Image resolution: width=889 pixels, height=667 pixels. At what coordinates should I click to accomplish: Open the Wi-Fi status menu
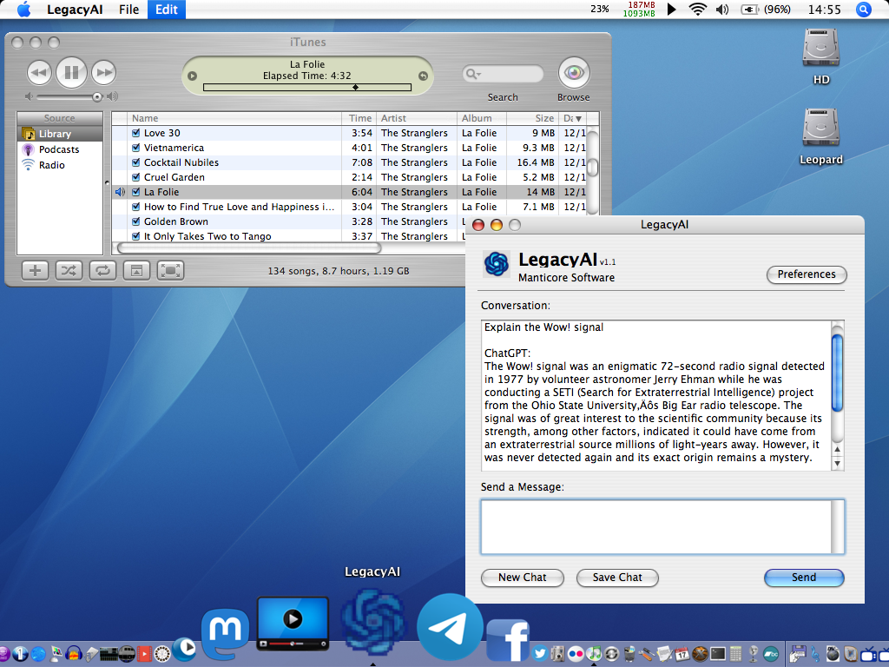[x=697, y=9]
